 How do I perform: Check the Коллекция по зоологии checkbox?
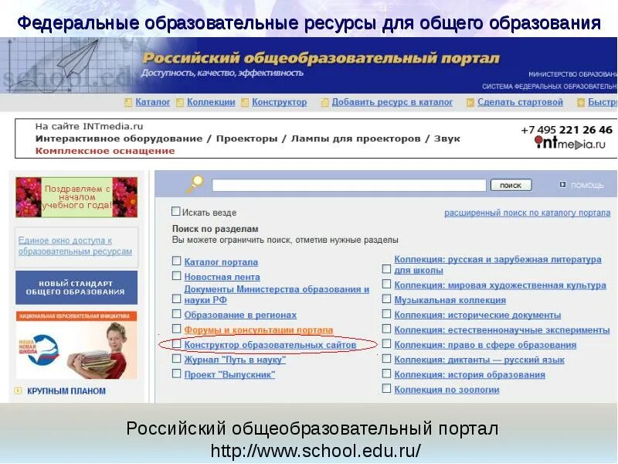387,389
